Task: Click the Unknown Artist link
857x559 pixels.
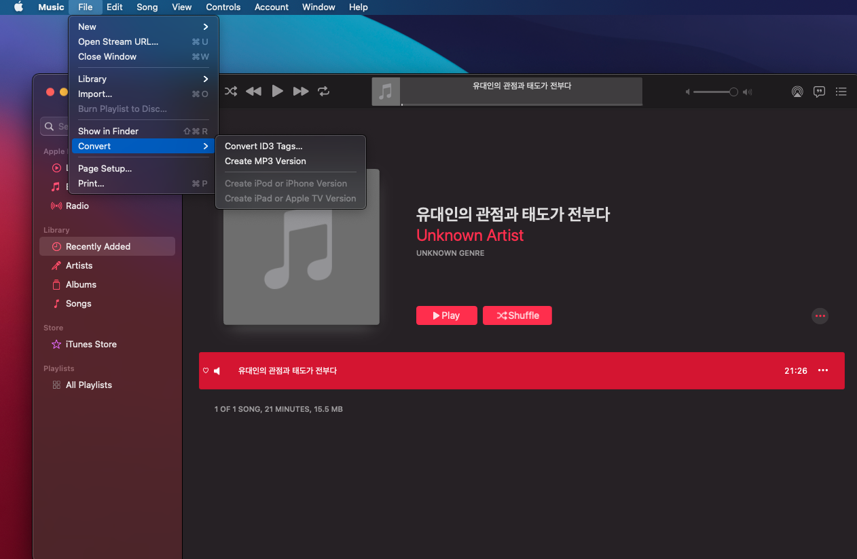Action: [470, 235]
